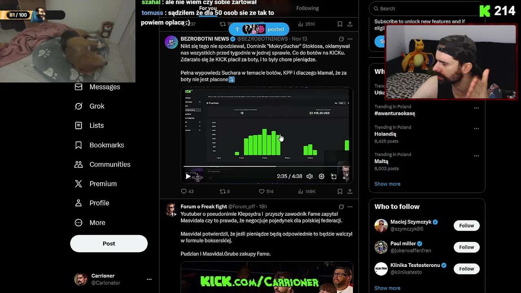Enter video fullscreen
This screenshot has width=521, height=293.
[x=345, y=176]
